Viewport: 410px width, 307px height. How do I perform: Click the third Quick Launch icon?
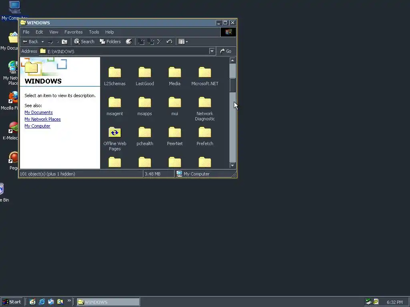[51, 302]
